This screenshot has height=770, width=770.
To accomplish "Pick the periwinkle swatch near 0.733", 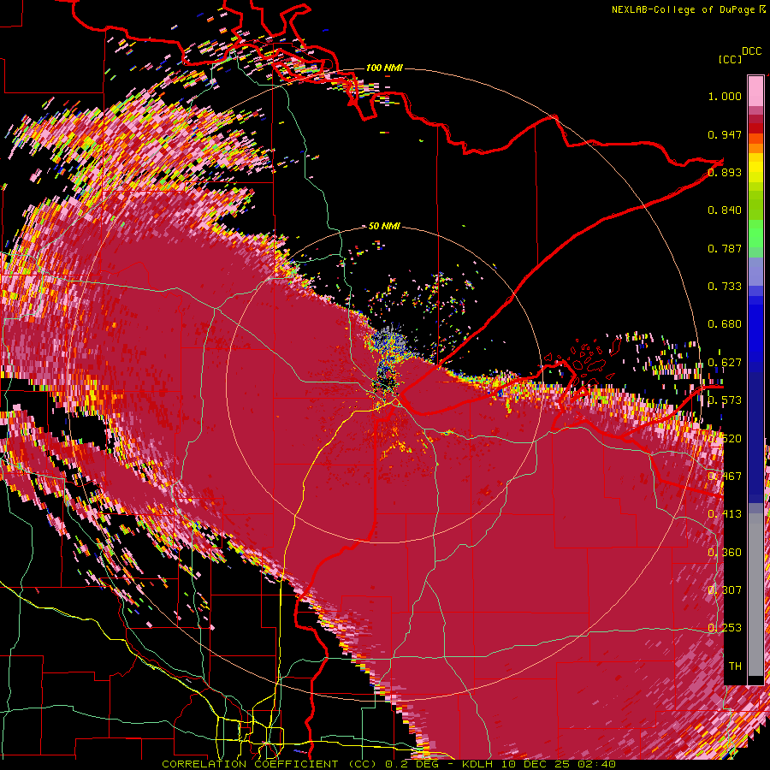I will [755, 271].
